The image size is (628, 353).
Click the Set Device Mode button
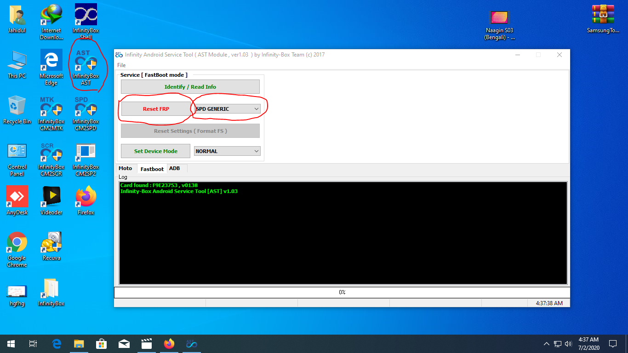[156, 151]
